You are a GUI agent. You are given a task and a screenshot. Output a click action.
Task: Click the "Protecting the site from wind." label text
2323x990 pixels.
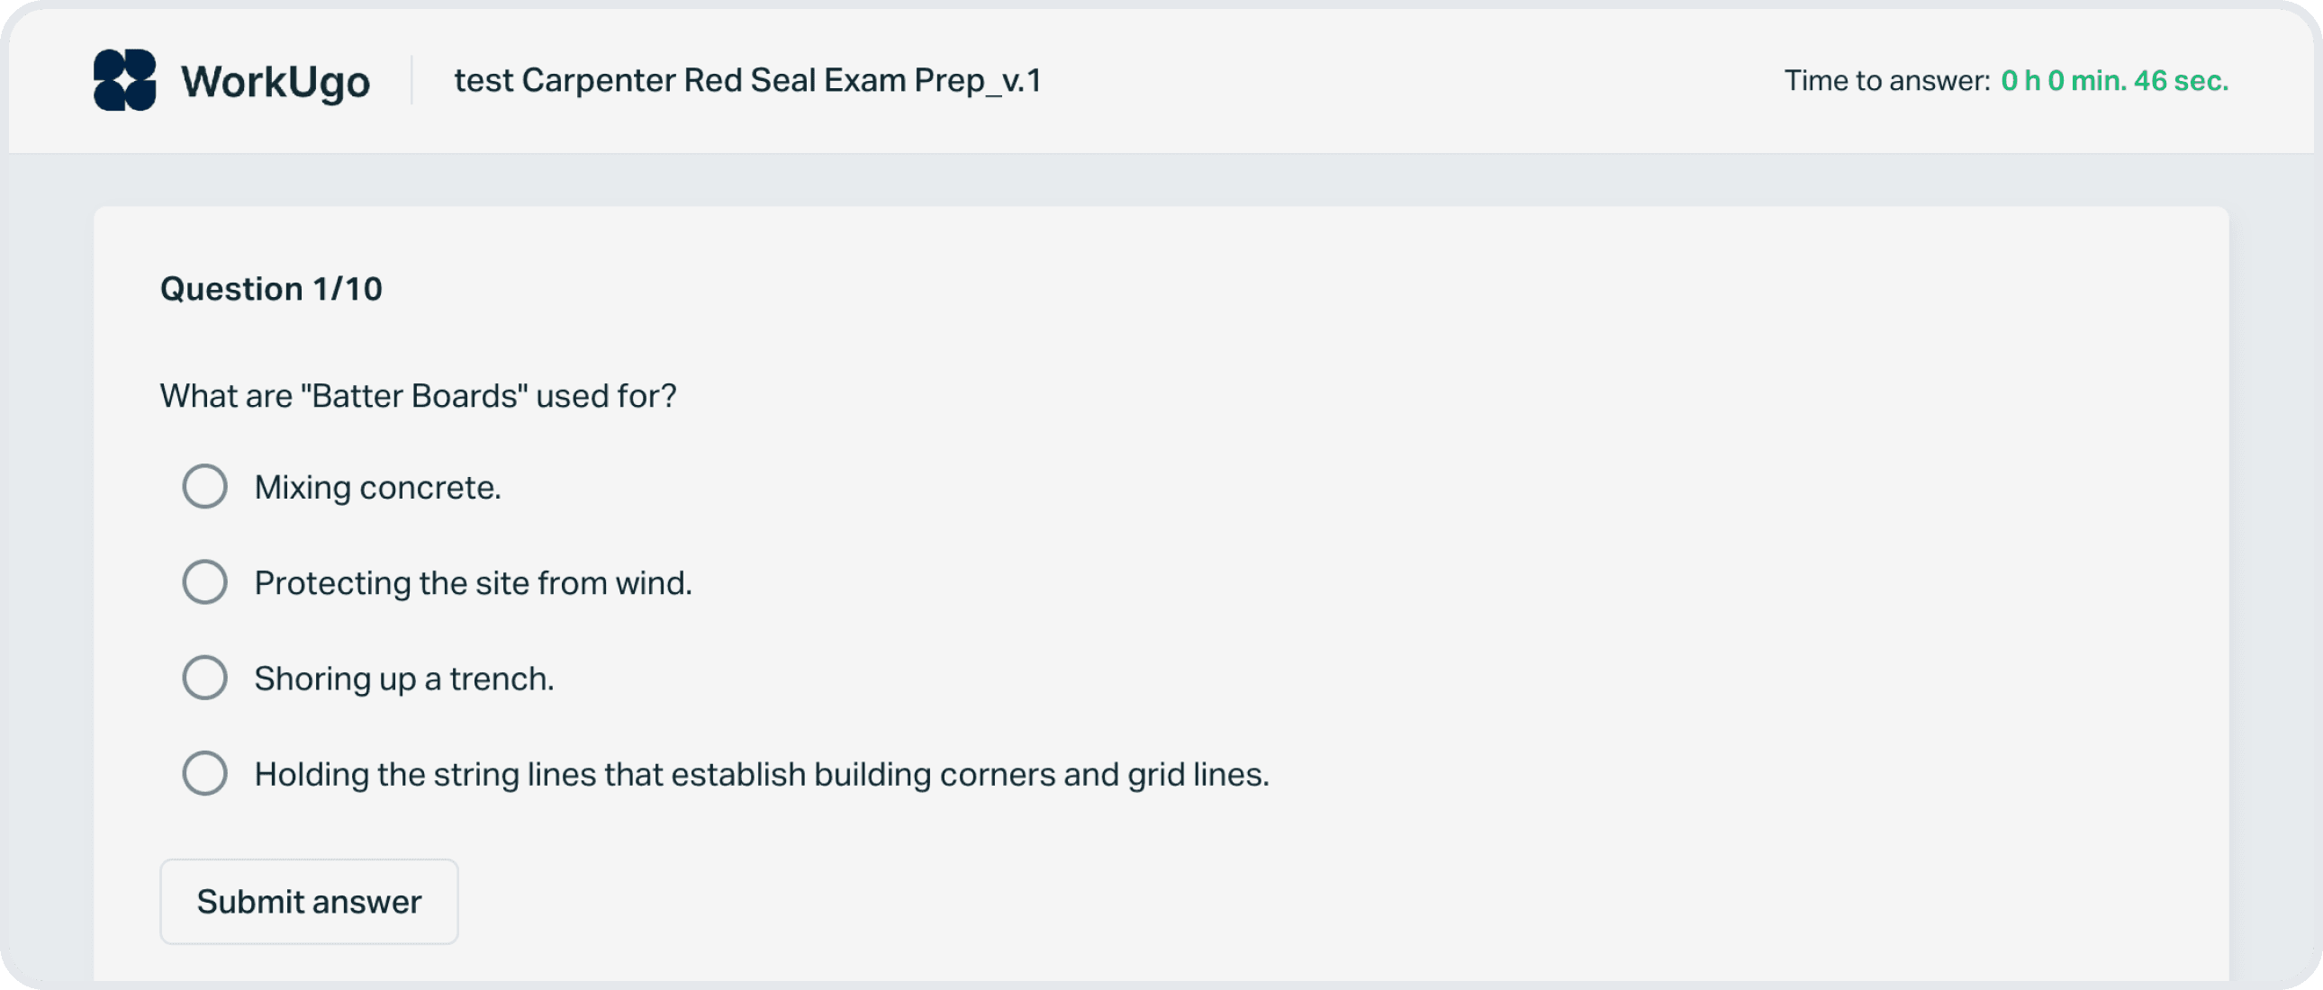473,583
